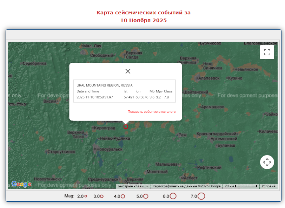Click the Новоуткинск town label
The height and width of the screenshot is (208, 285).
(x=47, y=179)
